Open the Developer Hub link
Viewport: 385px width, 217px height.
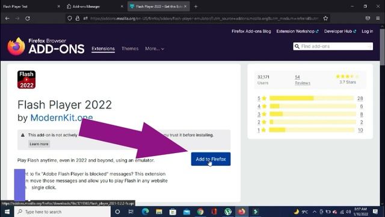340,31
